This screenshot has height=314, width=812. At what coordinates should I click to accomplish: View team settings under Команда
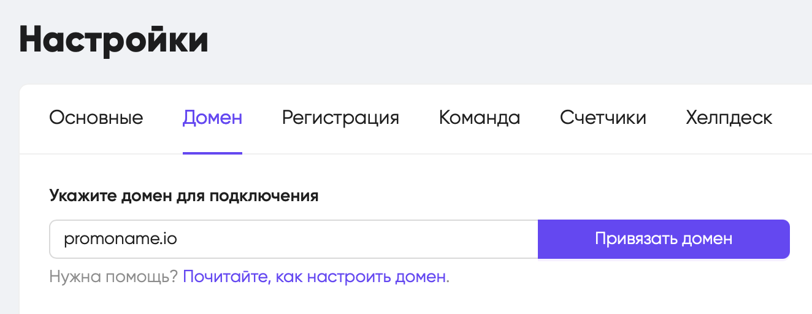[480, 118]
